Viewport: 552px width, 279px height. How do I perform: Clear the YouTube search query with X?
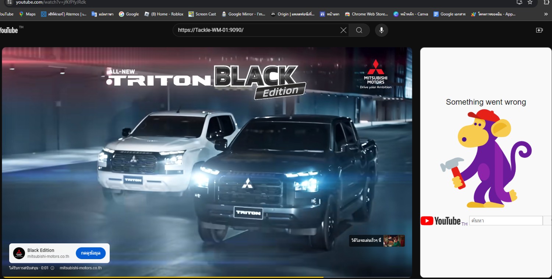(x=343, y=30)
